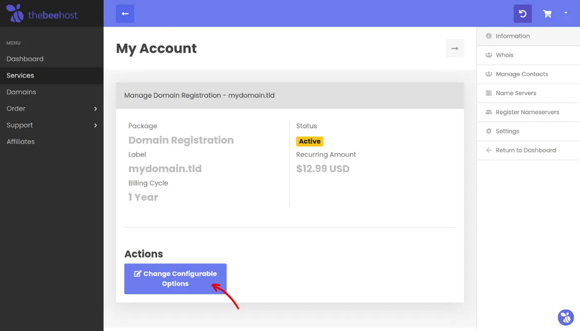Open the Affiliates page
580x331 pixels.
[x=21, y=142]
